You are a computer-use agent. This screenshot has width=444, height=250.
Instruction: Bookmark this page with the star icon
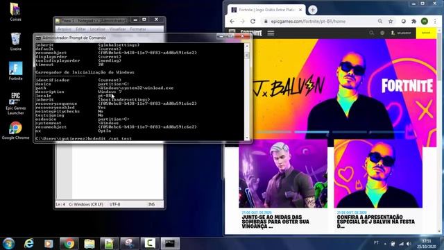point(391,22)
